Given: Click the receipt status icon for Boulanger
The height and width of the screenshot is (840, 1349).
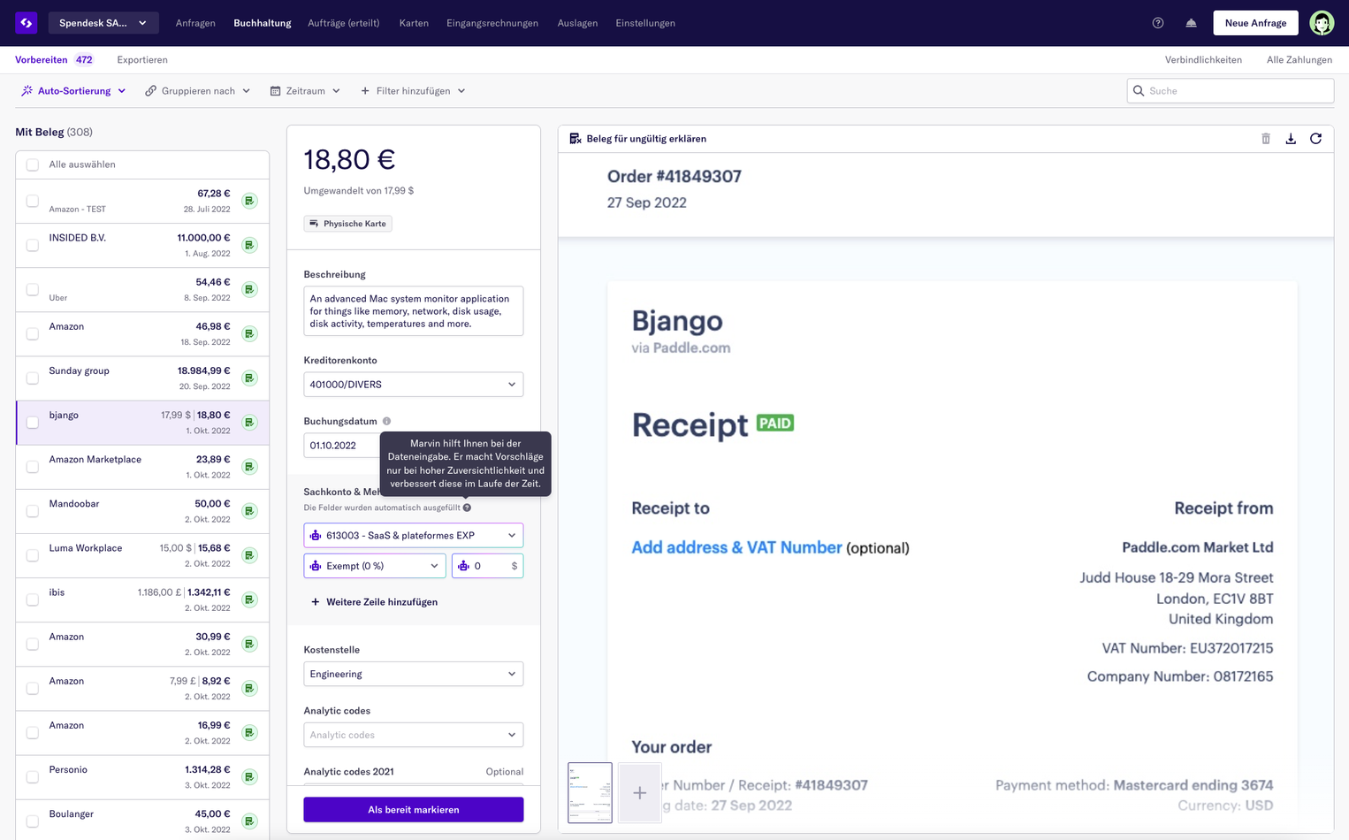Looking at the screenshot, I should 250,821.
